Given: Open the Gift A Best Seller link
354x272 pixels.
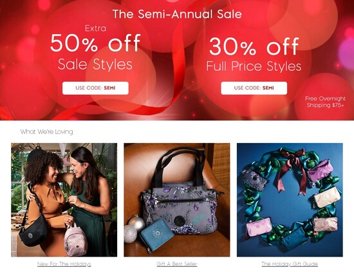Looking at the screenshot, I should (177, 264).
